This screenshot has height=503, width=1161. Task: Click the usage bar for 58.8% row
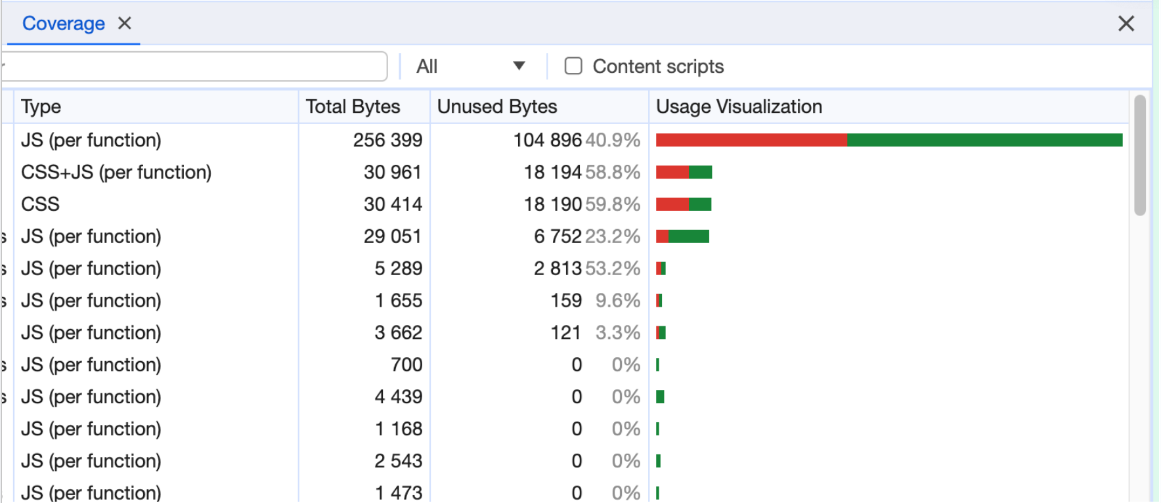684,172
